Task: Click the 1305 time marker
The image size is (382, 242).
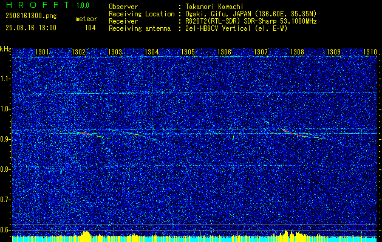Action: click(x=188, y=52)
